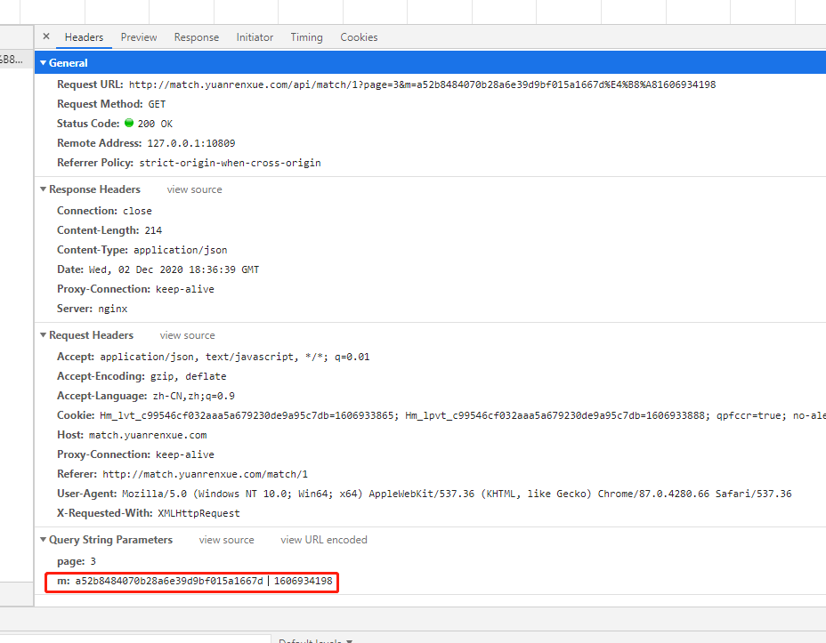Collapse the General section
The image size is (826, 643).
pyautogui.click(x=44, y=62)
